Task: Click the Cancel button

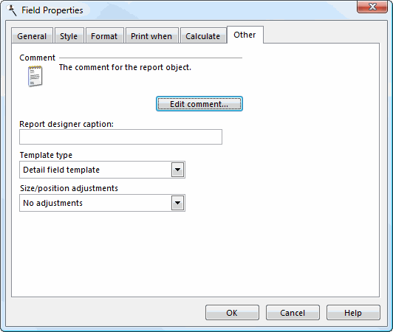Action: coord(293,313)
